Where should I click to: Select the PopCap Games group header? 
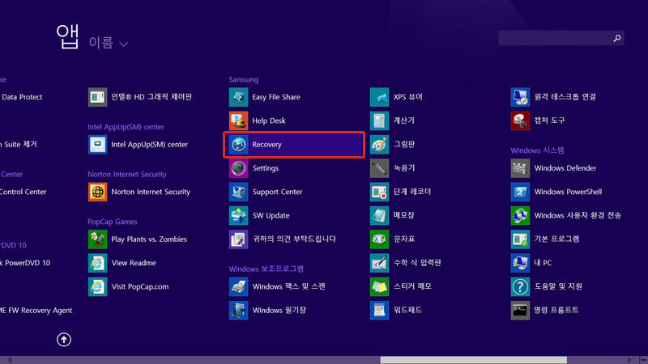click(x=113, y=222)
